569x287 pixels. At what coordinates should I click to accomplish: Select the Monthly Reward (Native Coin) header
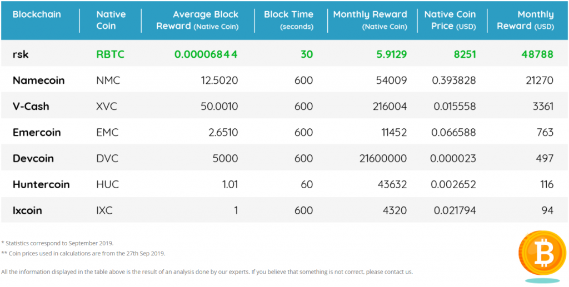point(370,20)
